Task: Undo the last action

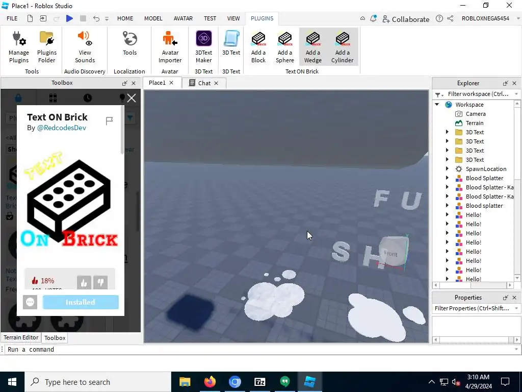Action: [x=96, y=18]
